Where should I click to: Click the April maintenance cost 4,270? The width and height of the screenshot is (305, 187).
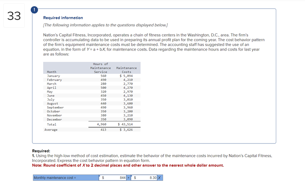click(x=128, y=88)
